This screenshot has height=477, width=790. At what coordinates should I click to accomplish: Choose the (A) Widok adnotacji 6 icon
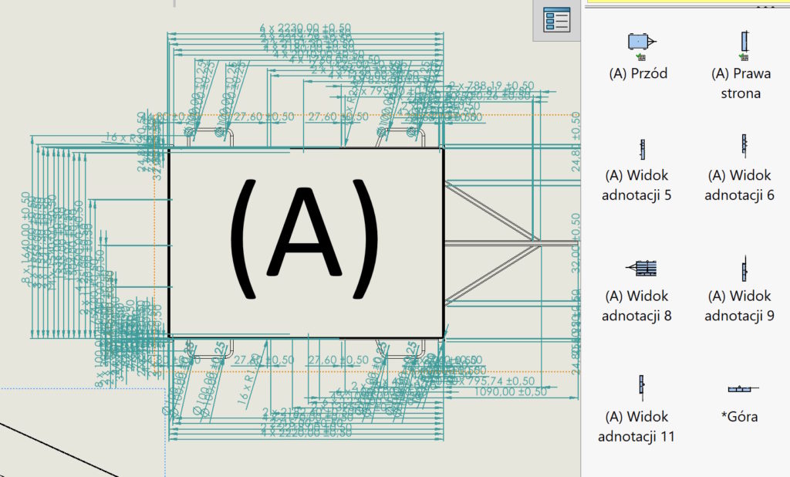coord(743,148)
